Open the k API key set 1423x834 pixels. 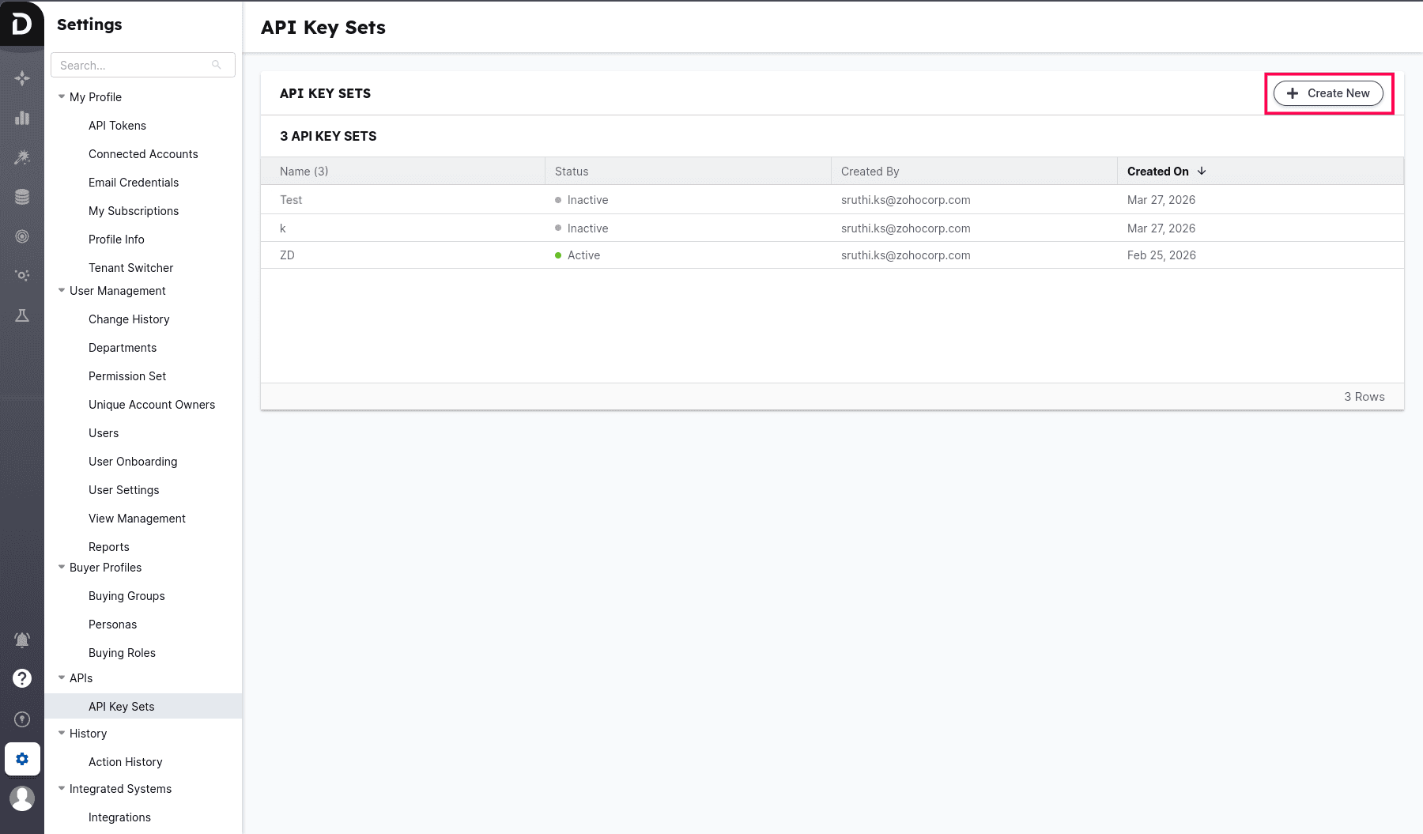(x=283, y=228)
